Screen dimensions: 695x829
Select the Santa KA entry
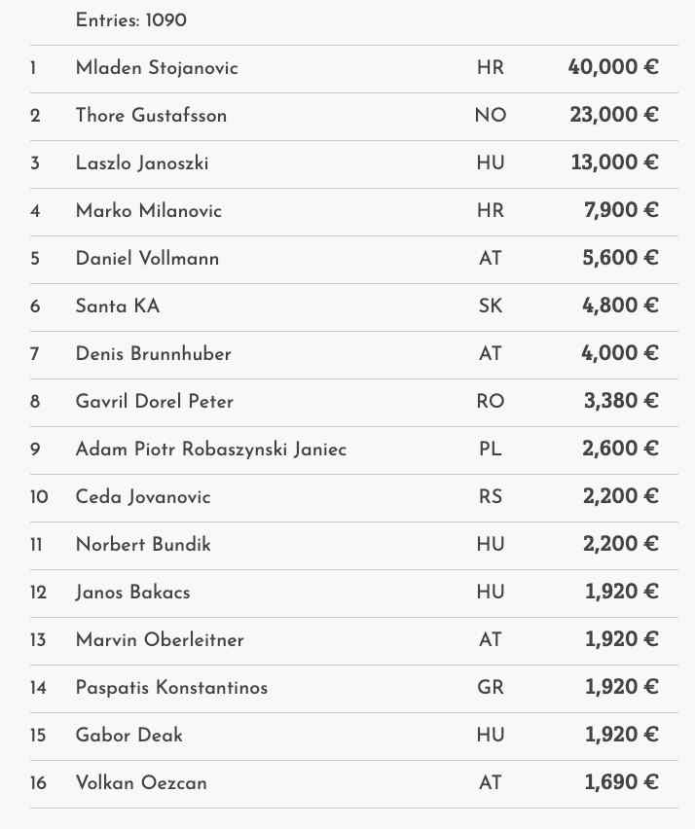118,306
